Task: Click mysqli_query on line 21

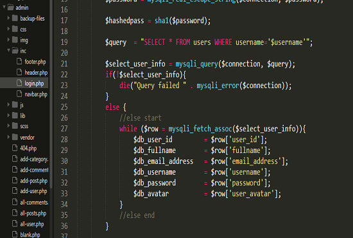Action: tap(197, 64)
